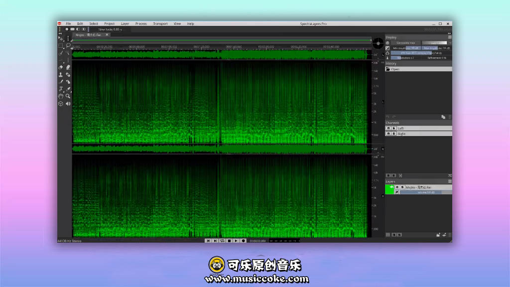Viewport: 510px width, 287px height.
Task: Adjust the FFT size slider
Action: (421, 53)
